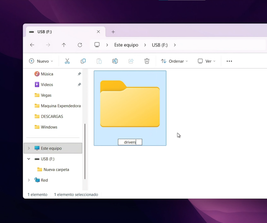Viewport: 267px width, 223px height.
Task: Unpin the Música quick access pin
Action: point(79,74)
